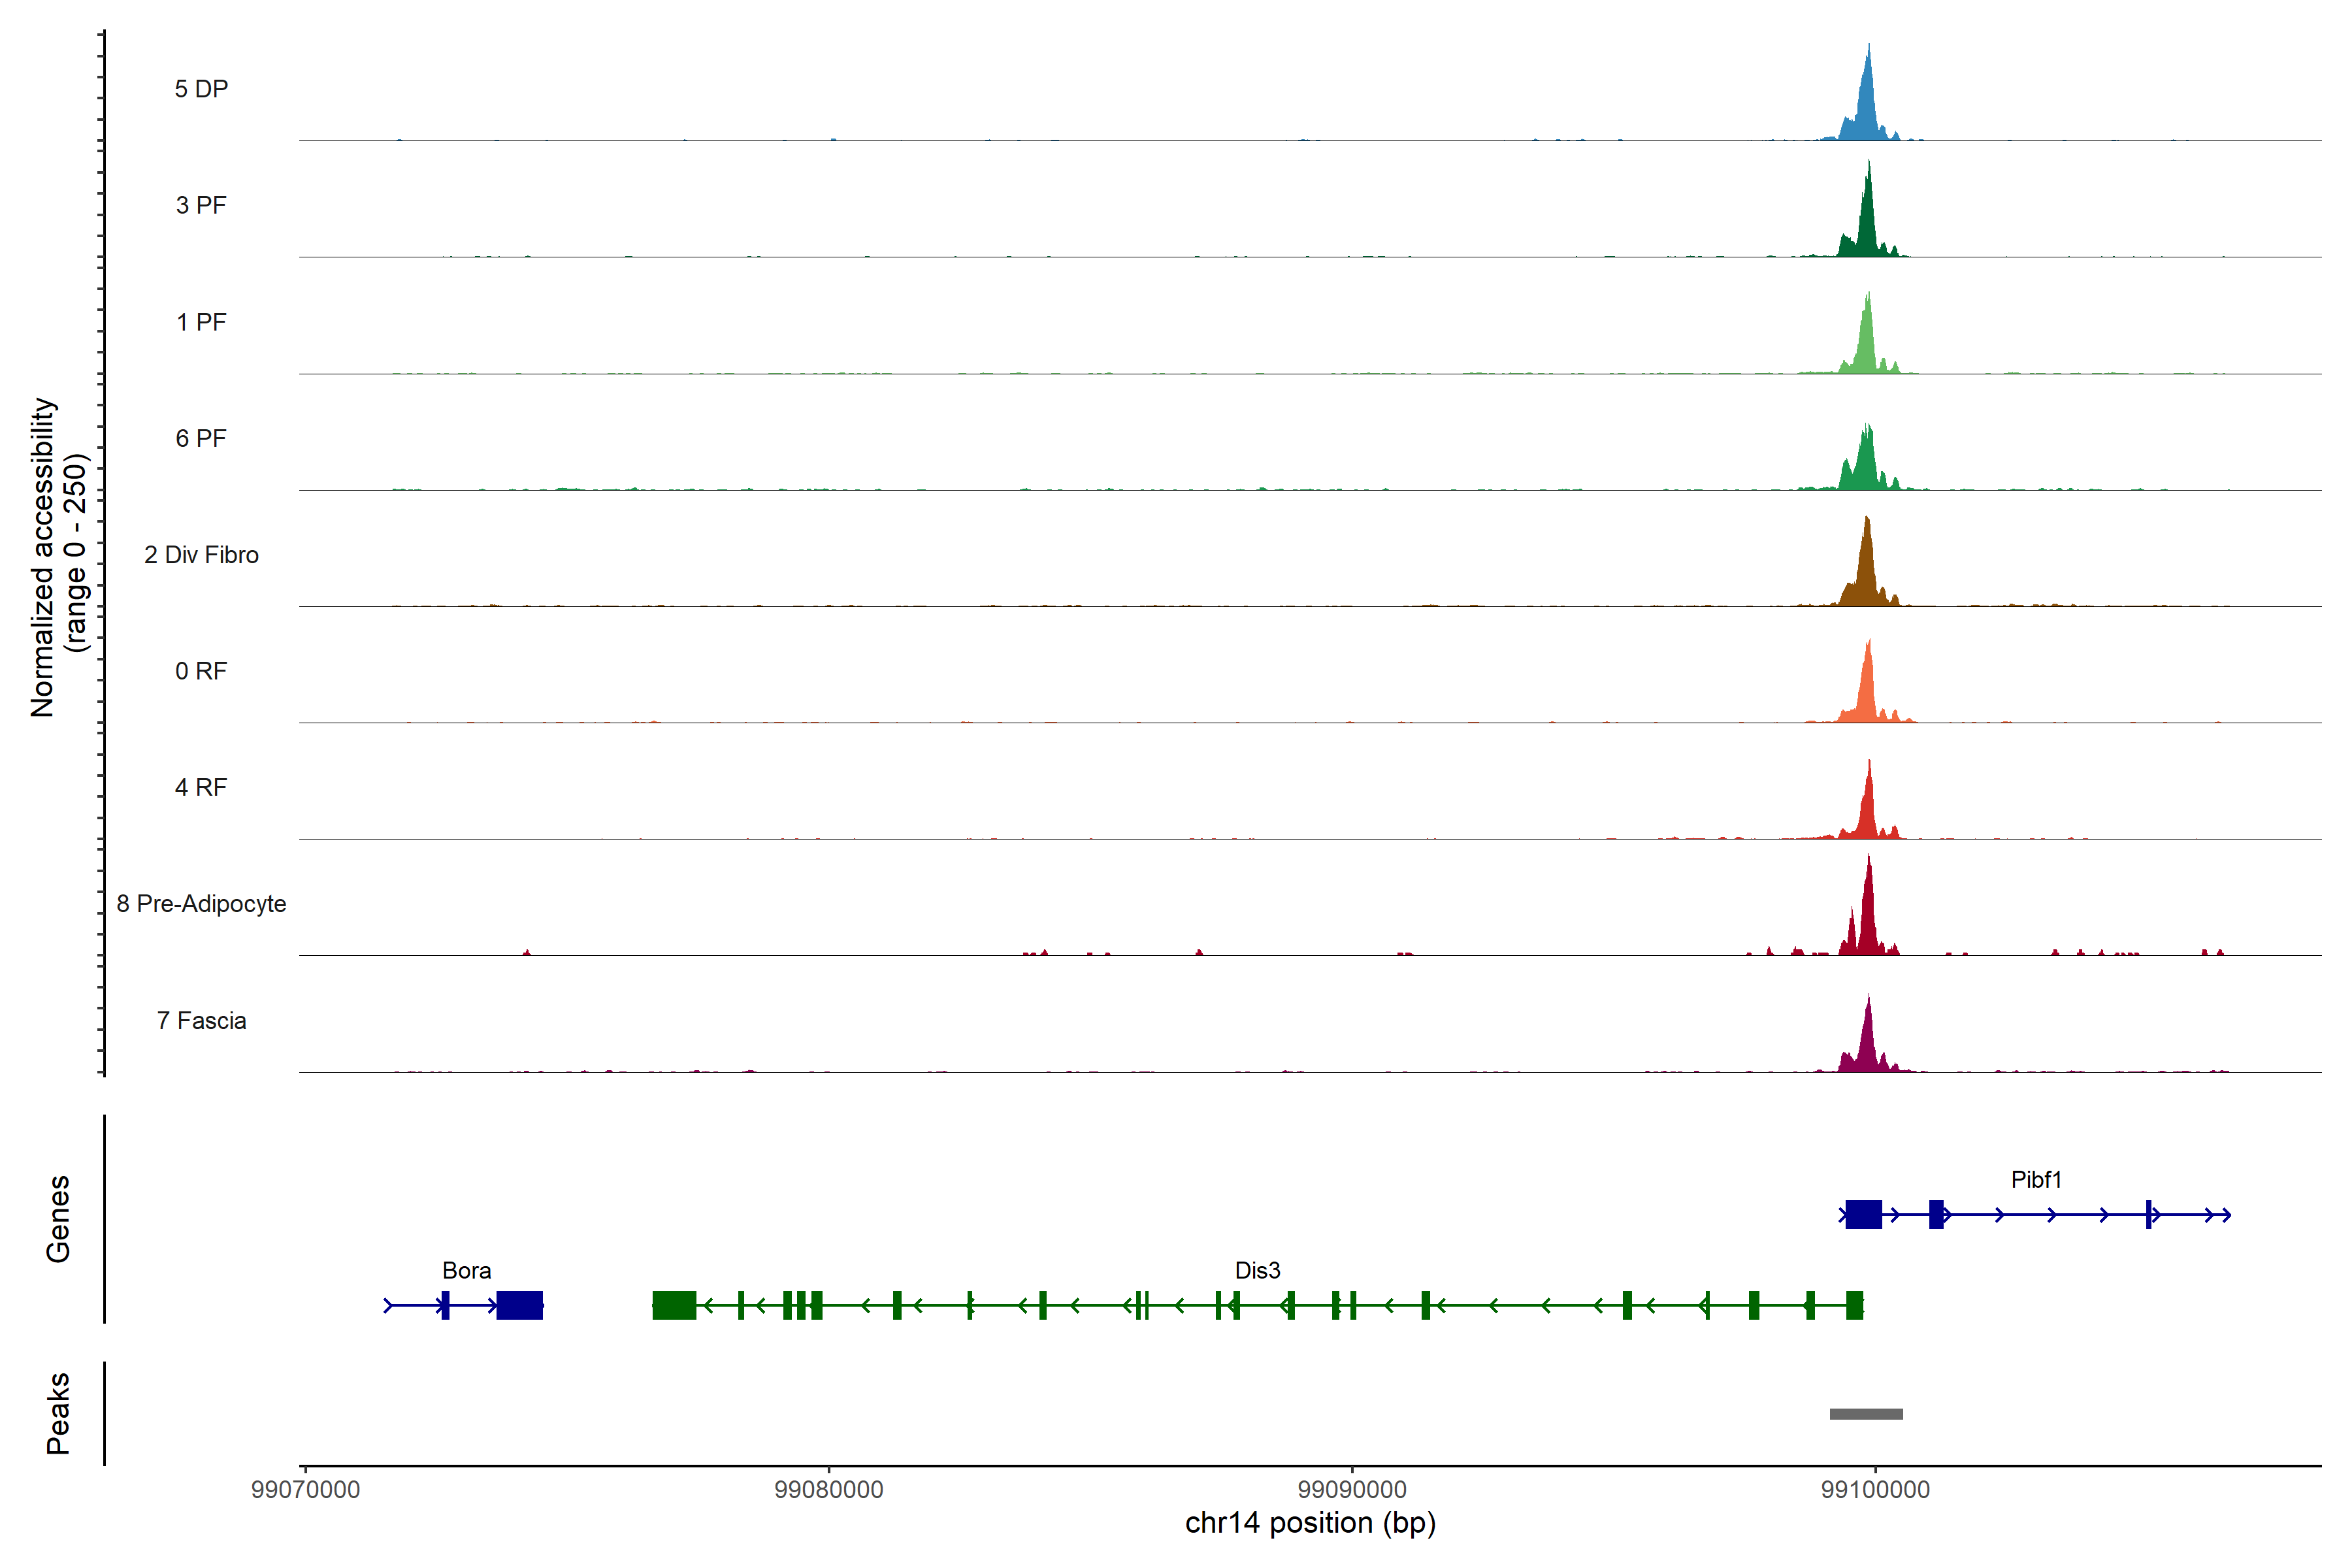Screen dimensions: 2352x1568
Task: Click the 8 Pre-Adipocyte track label
Action: coord(201,903)
